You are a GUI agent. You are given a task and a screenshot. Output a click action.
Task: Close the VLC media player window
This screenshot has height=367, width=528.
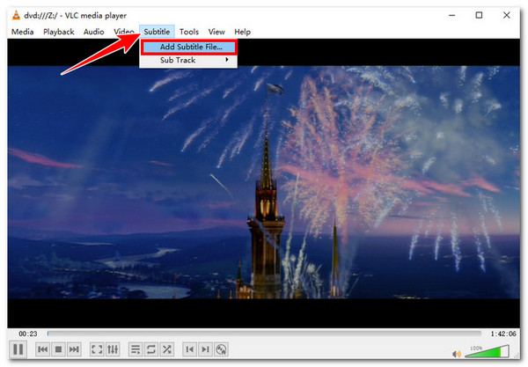pyautogui.click(x=507, y=15)
